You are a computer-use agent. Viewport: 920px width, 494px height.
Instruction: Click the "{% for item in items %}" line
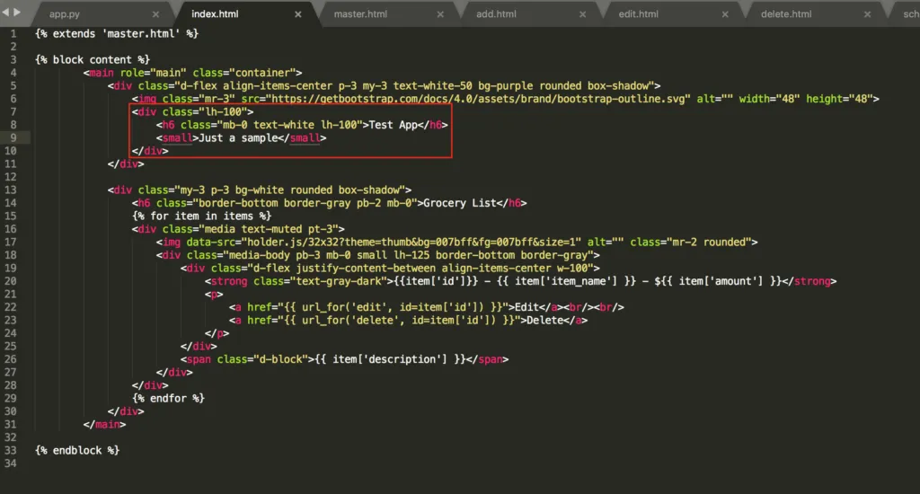click(x=201, y=216)
